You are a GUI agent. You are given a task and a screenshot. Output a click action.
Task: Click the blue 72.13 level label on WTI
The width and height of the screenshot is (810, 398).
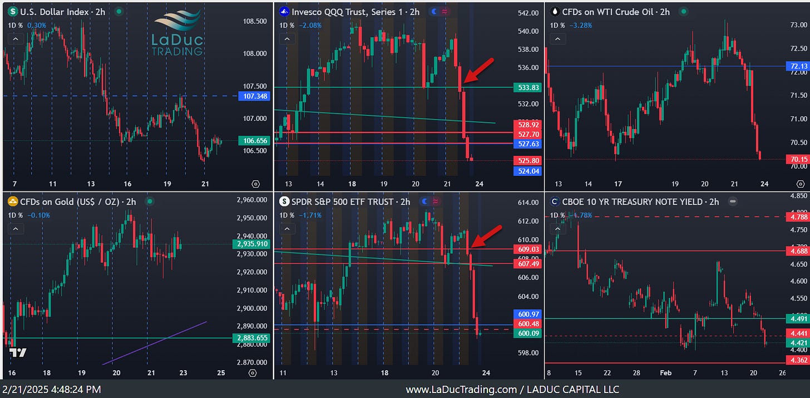[x=798, y=66]
